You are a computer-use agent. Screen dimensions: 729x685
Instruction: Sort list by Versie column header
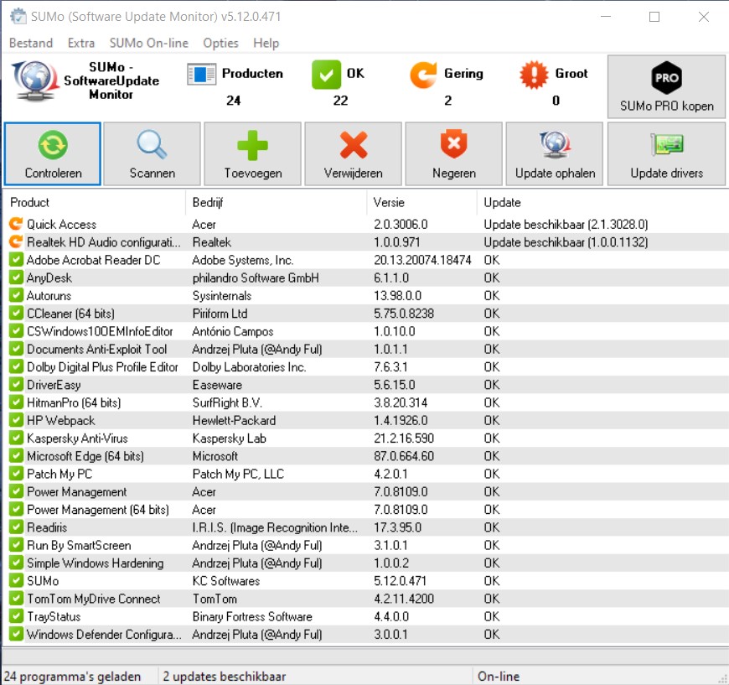point(422,202)
